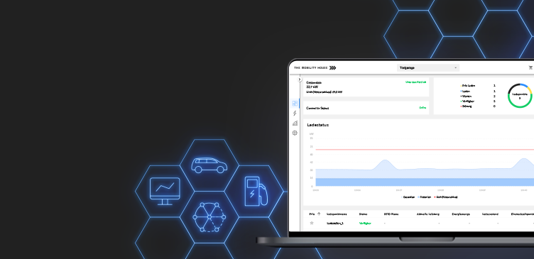Click the Prio column header
The width and height of the screenshot is (534, 259).
[312, 214]
